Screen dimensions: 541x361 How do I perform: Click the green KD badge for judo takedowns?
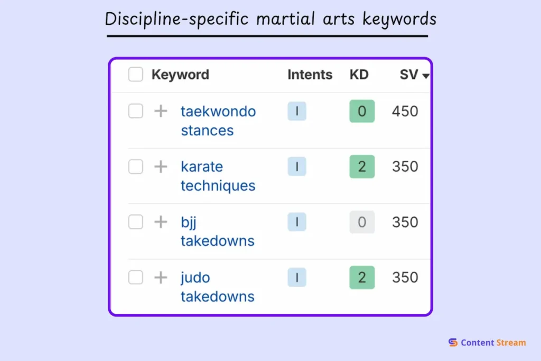(x=361, y=277)
